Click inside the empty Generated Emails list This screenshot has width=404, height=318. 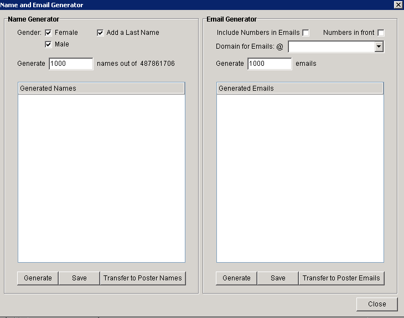[x=300, y=178]
